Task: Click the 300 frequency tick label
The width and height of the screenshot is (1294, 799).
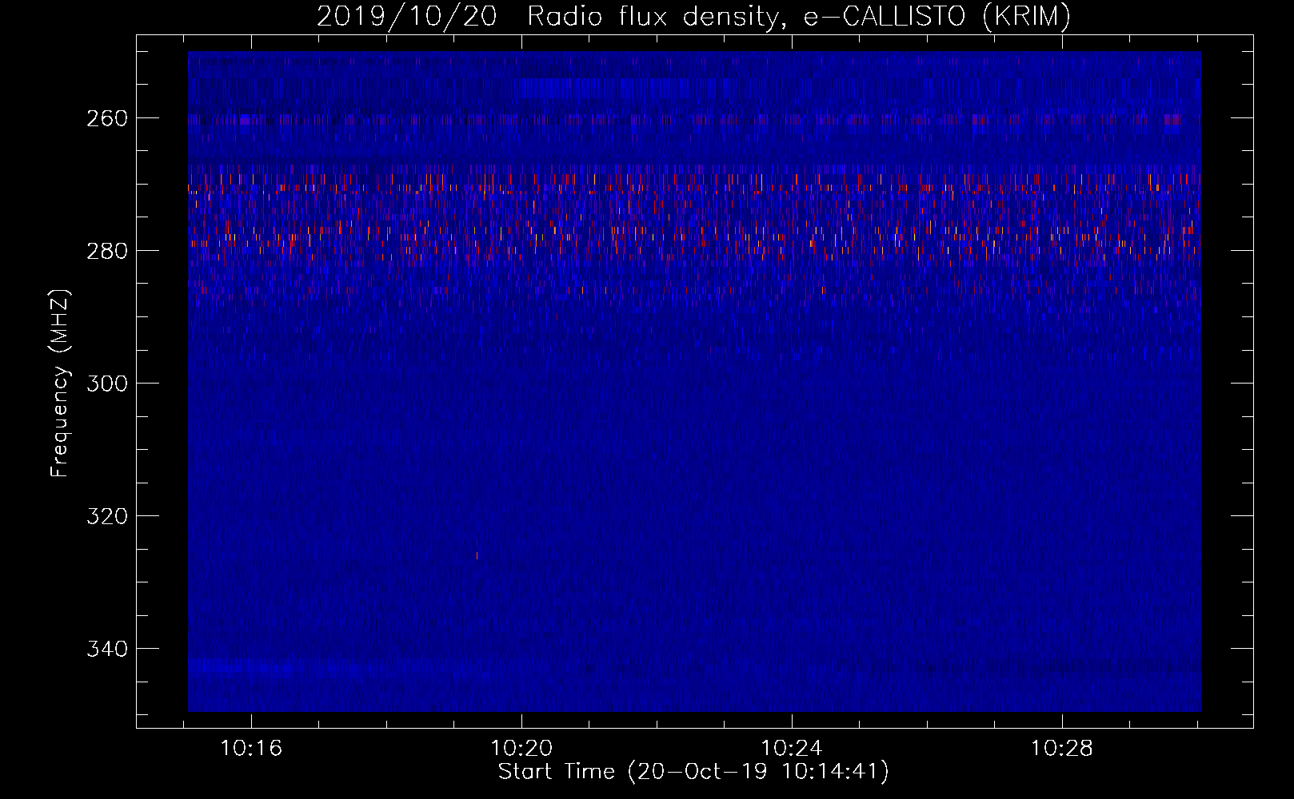Action: pos(107,384)
